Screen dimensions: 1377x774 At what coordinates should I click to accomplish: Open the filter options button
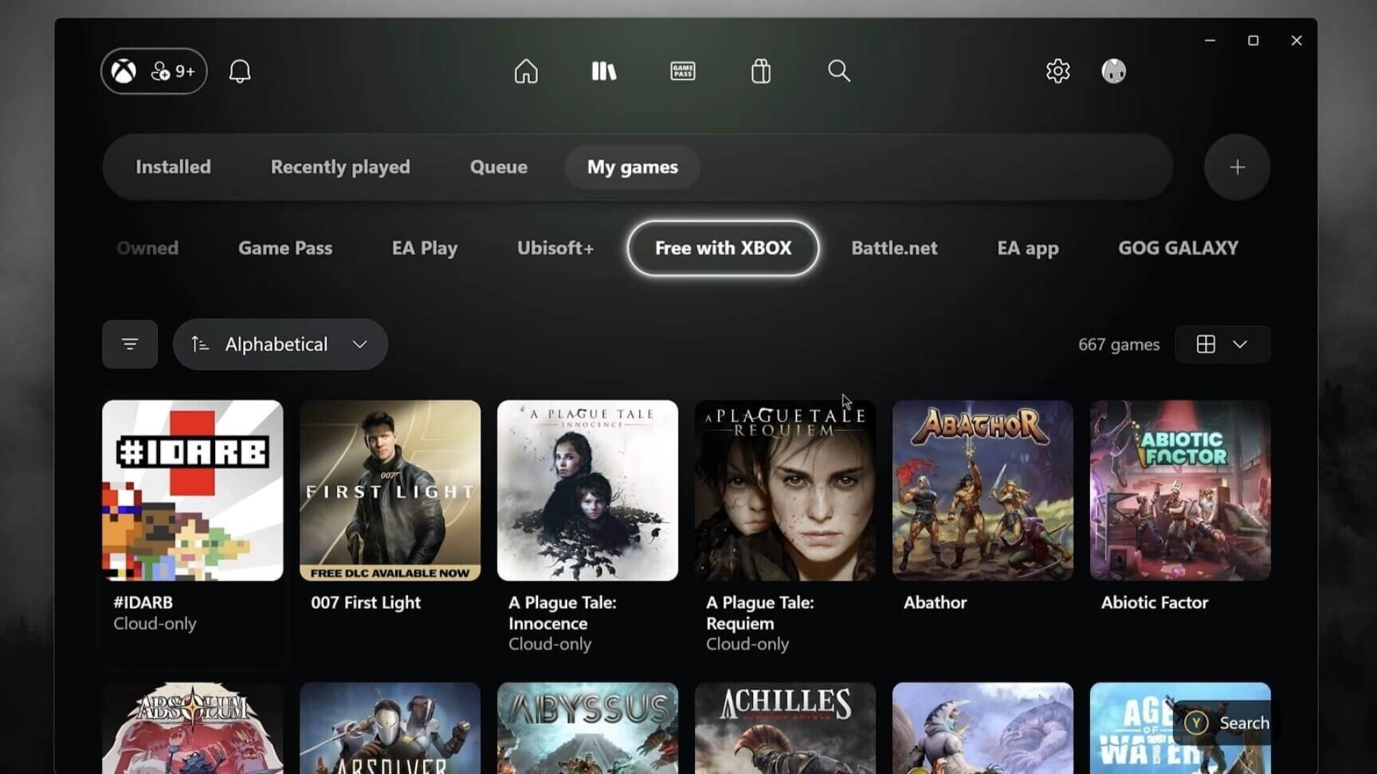(x=130, y=344)
